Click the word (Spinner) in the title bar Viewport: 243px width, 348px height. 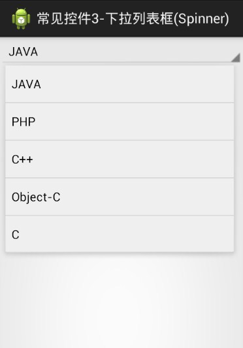(x=201, y=19)
